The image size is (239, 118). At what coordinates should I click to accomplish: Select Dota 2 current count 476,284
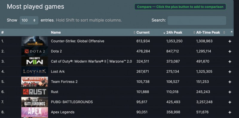tap(143, 51)
